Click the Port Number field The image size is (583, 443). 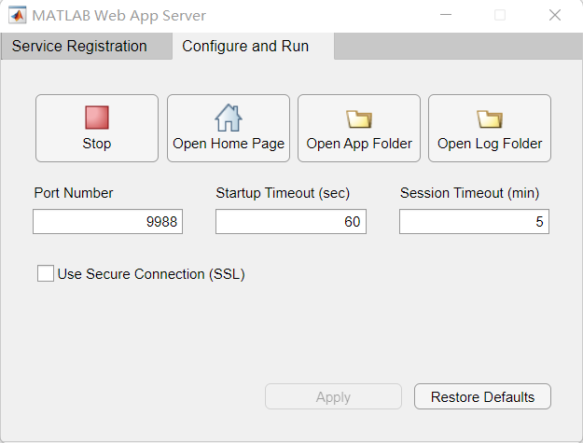click(x=108, y=222)
